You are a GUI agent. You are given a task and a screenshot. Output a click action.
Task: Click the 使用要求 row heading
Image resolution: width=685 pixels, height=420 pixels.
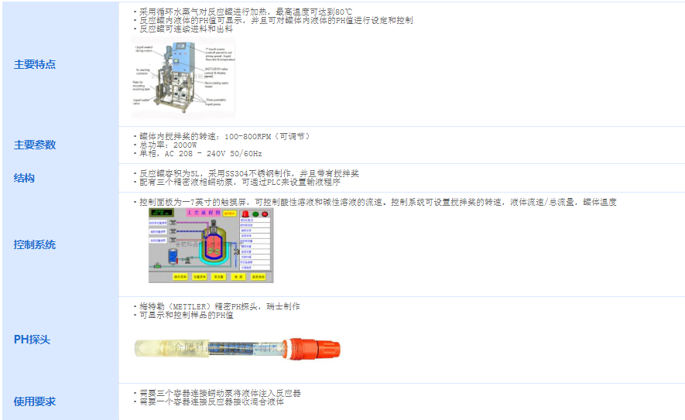[35, 401]
